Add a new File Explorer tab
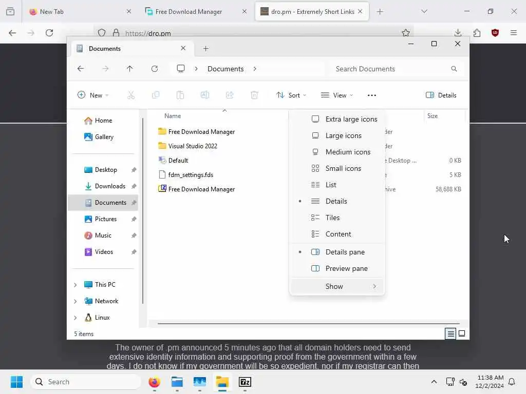Viewport: 526px width, 394px height. click(x=205, y=49)
